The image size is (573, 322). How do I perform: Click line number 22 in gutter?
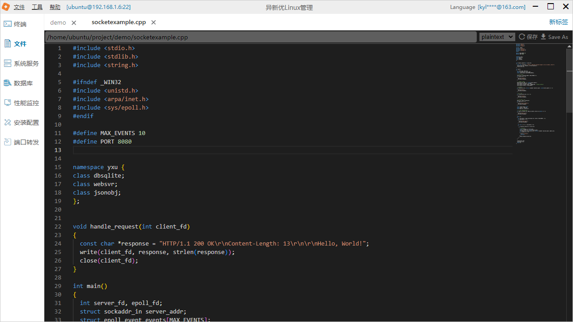[x=58, y=226]
